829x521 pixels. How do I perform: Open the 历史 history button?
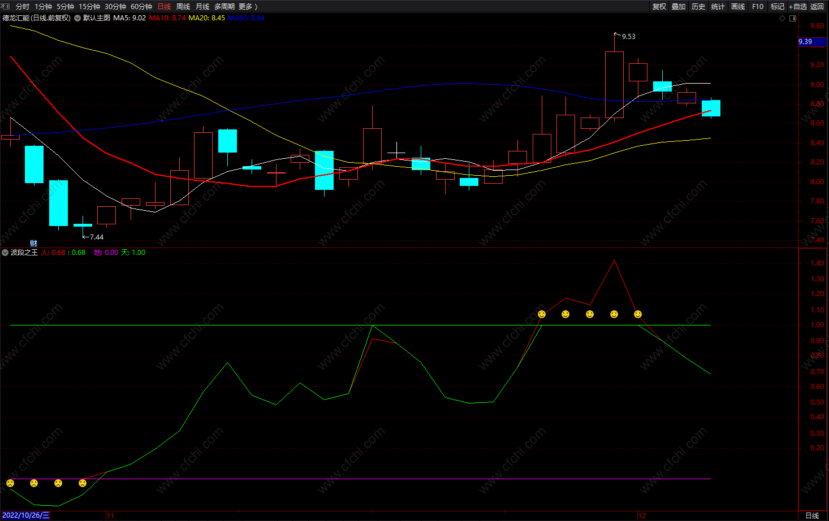(x=698, y=7)
